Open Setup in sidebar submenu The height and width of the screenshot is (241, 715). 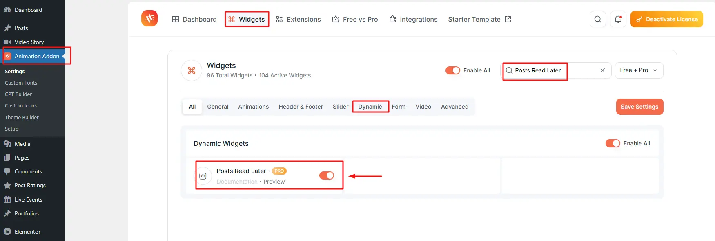11,129
